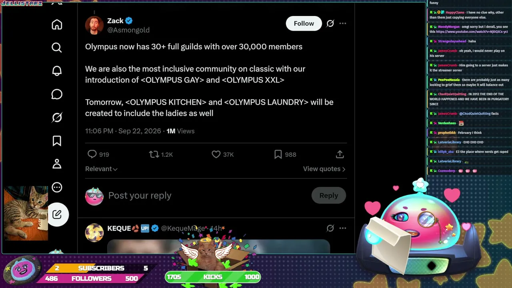Screen dimensions: 512x288
Task: Expand the Relevant sort dropdown
Action: coord(101,169)
